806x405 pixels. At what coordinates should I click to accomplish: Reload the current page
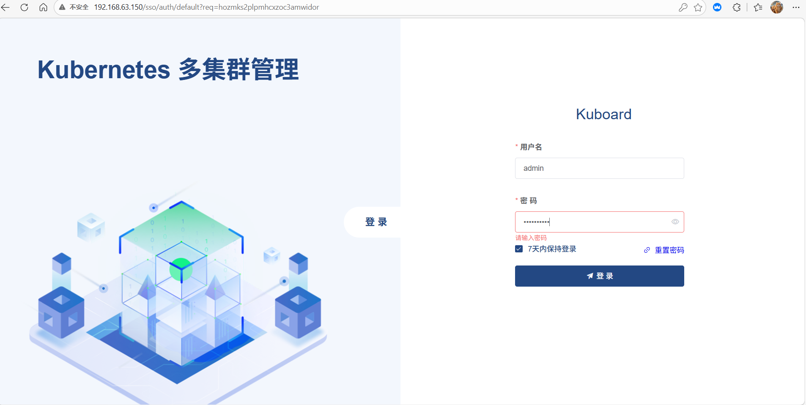coord(25,7)
